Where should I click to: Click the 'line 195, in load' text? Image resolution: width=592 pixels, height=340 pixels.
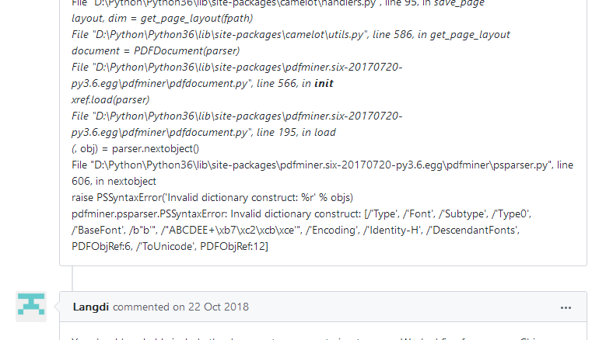tap(296, 132)
